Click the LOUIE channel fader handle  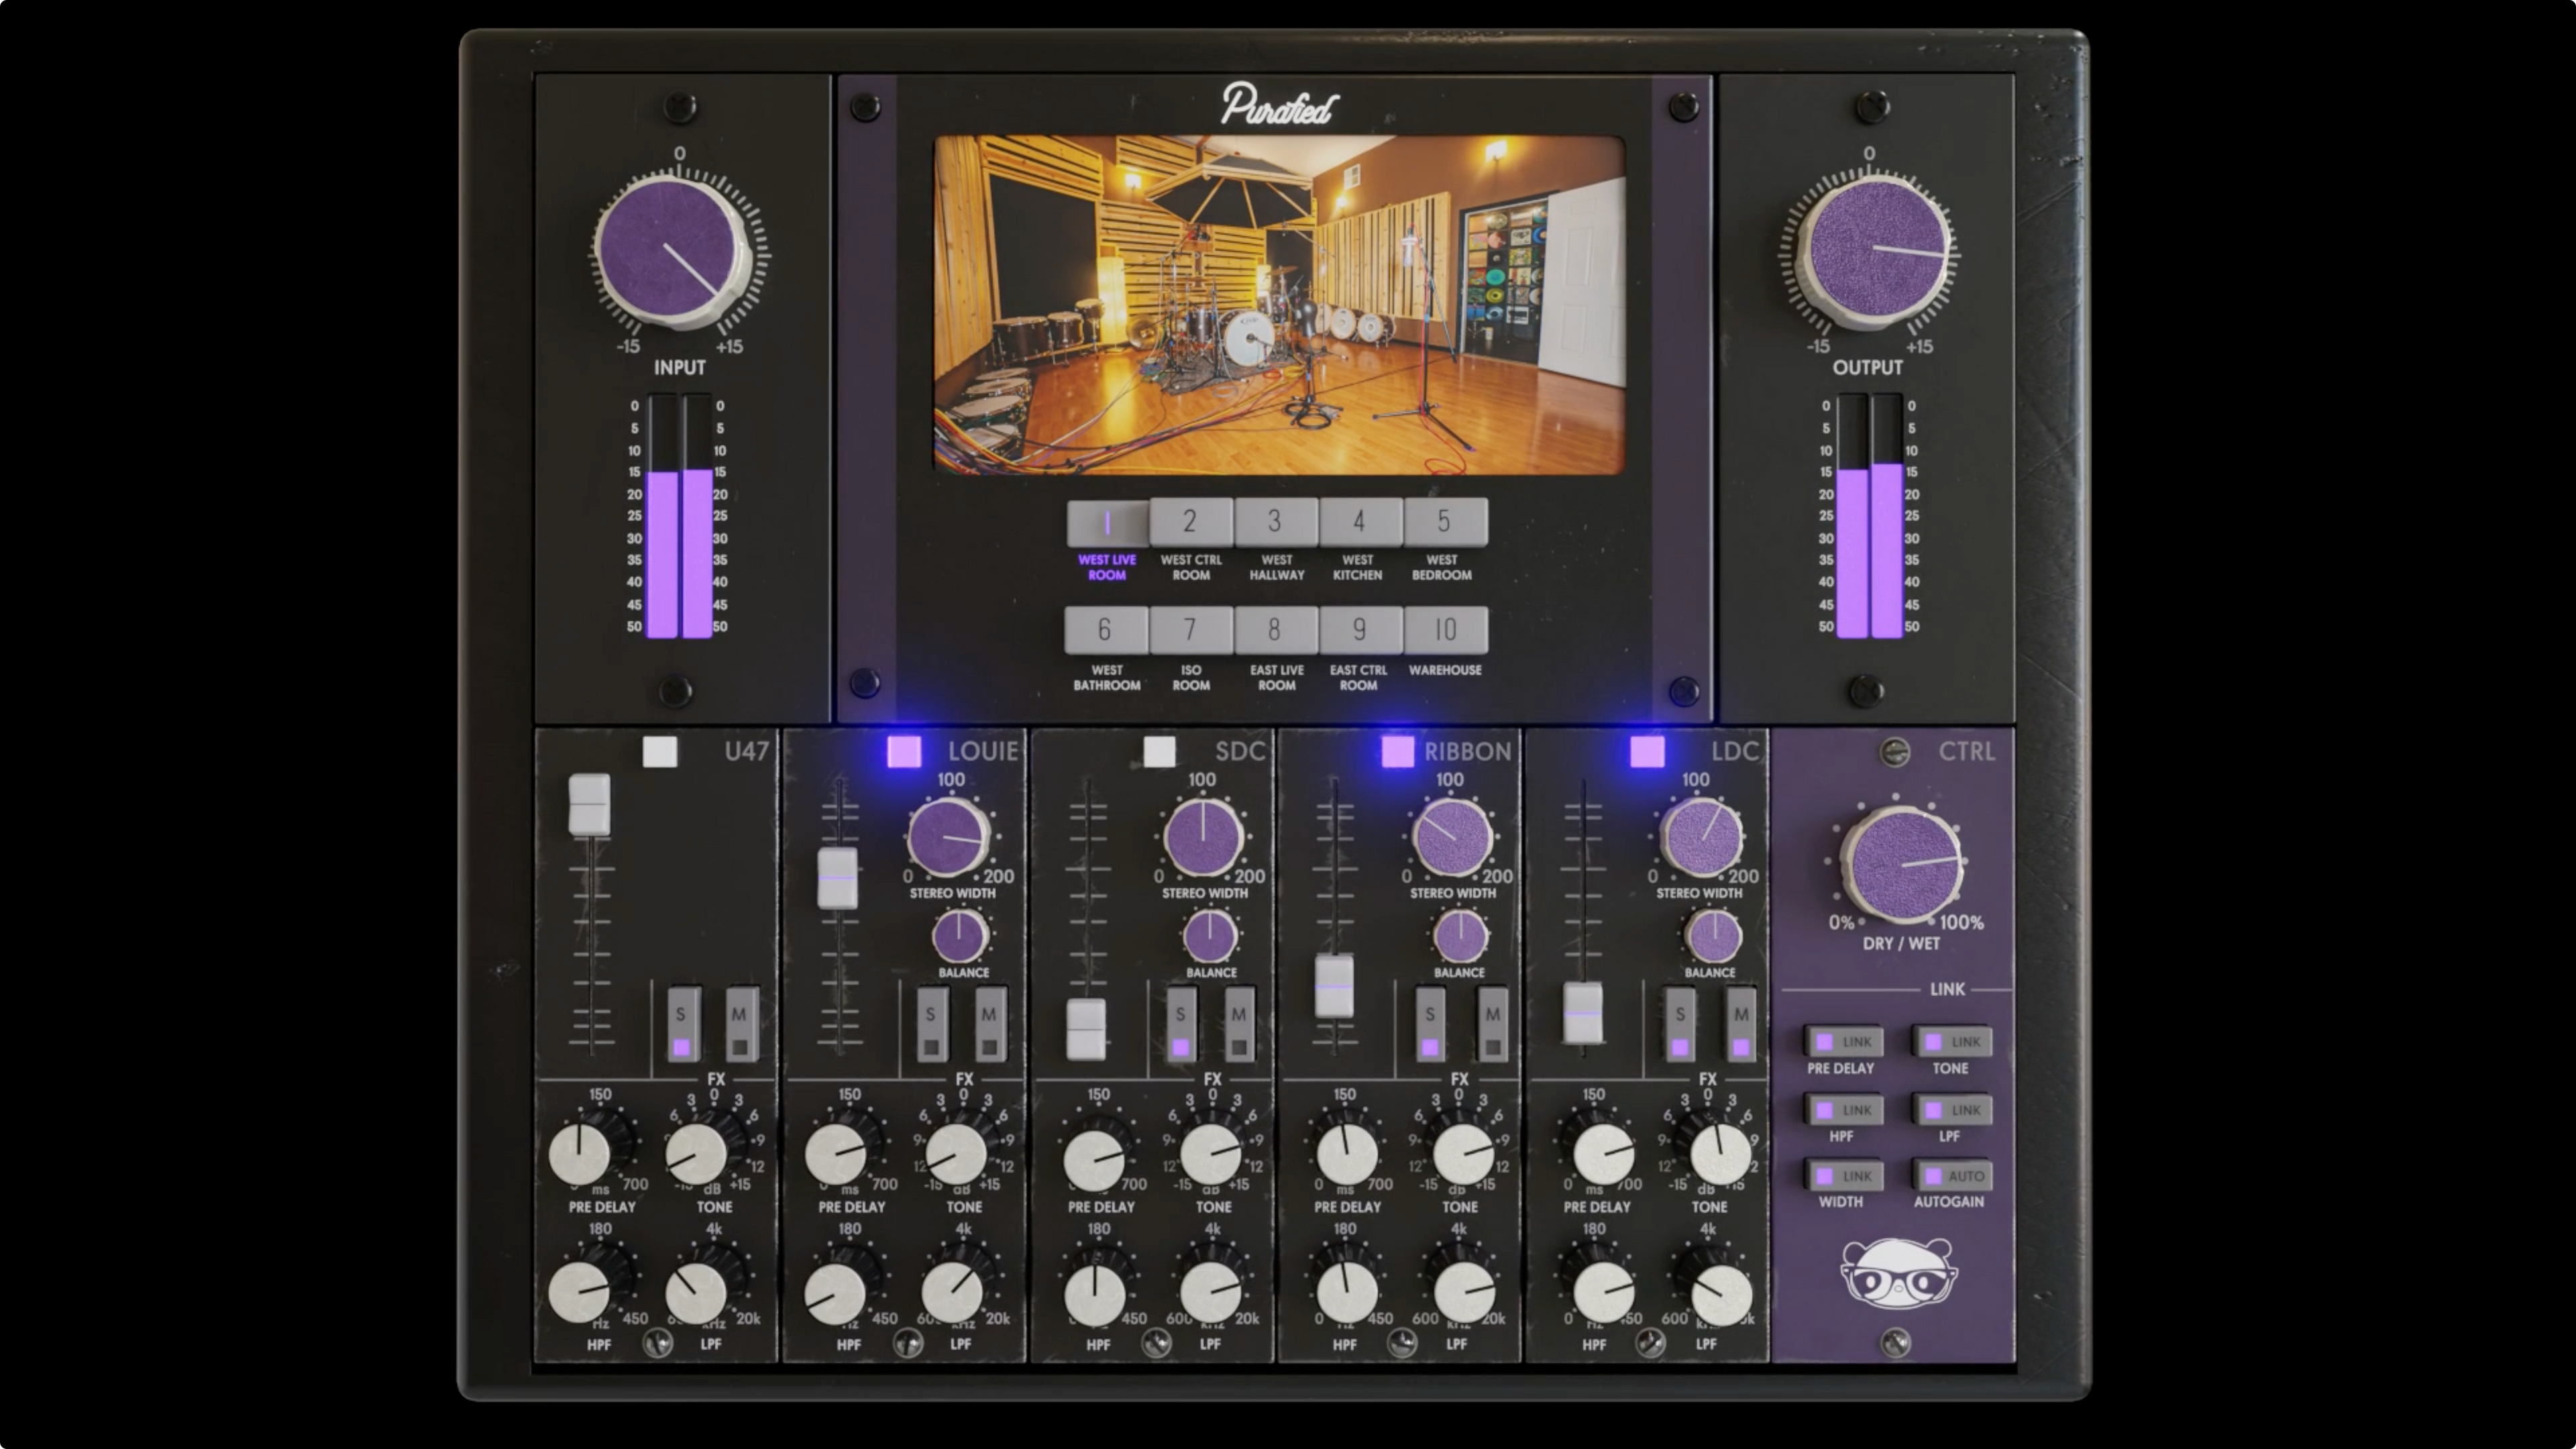tap(838, 878)
